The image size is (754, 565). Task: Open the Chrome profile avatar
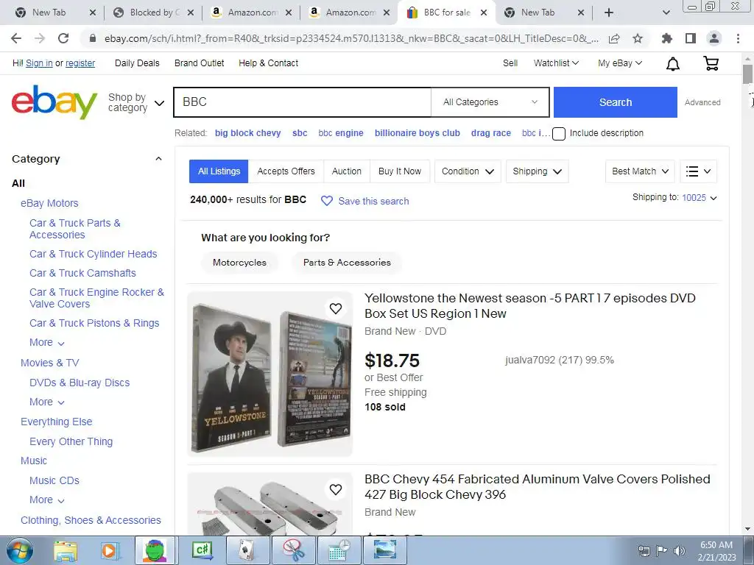(714, 38)
